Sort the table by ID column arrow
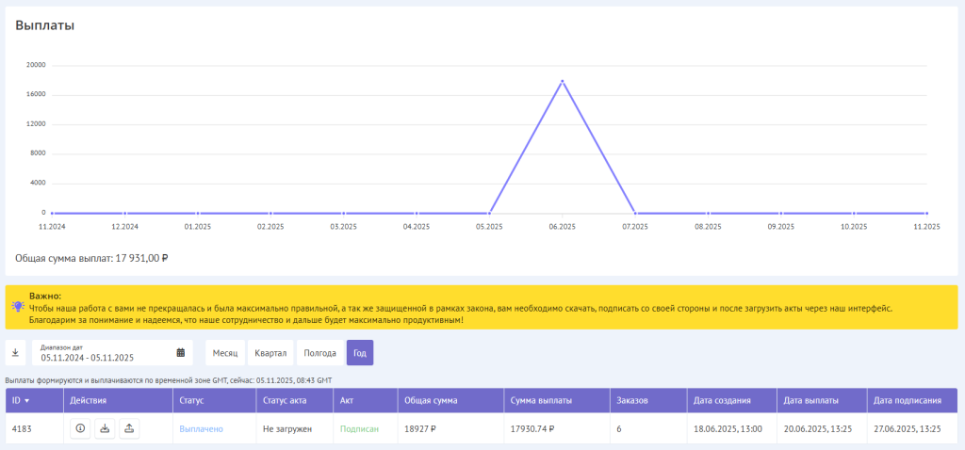The image size is (965, 450). click(x=26, y=400)
